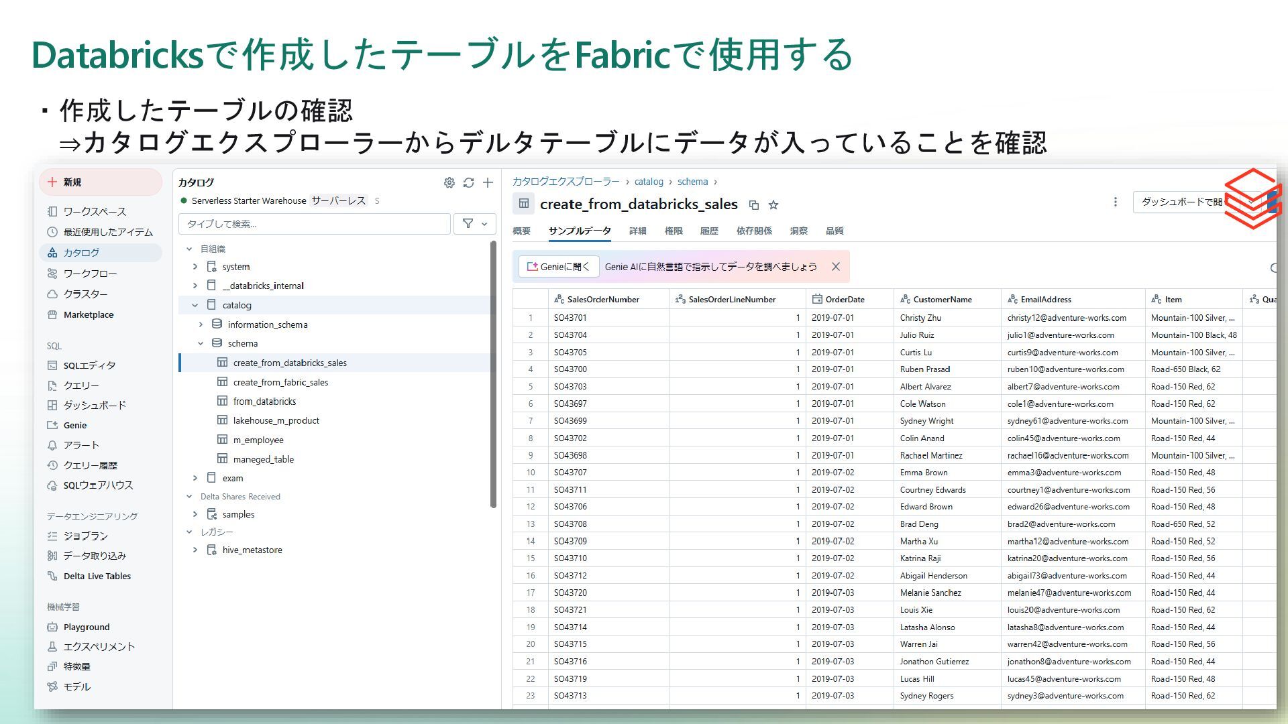This screenshot has width=1288, height=724.
Task: Copy the table name using copy icon
Action: click(753, 205)
